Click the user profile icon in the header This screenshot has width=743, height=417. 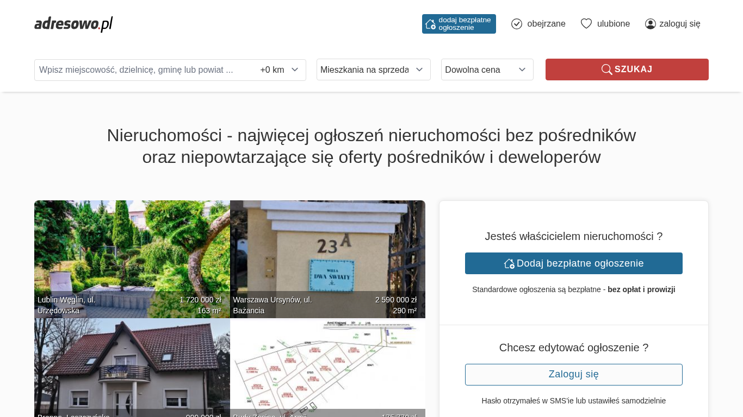650,24
